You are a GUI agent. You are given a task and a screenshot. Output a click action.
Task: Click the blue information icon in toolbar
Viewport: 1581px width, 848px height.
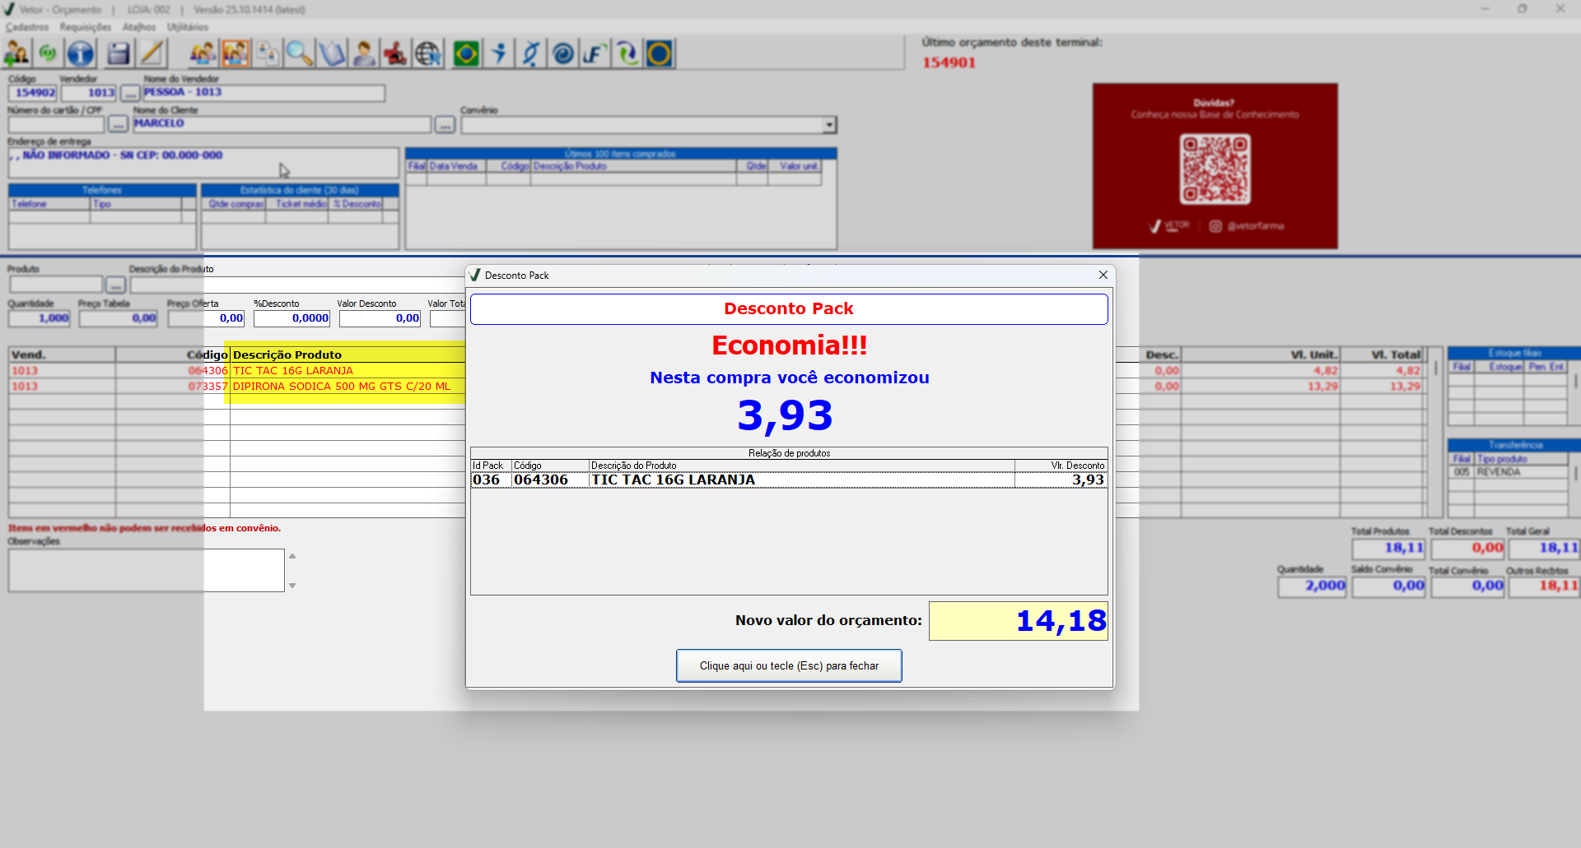(x=81, y=54)
